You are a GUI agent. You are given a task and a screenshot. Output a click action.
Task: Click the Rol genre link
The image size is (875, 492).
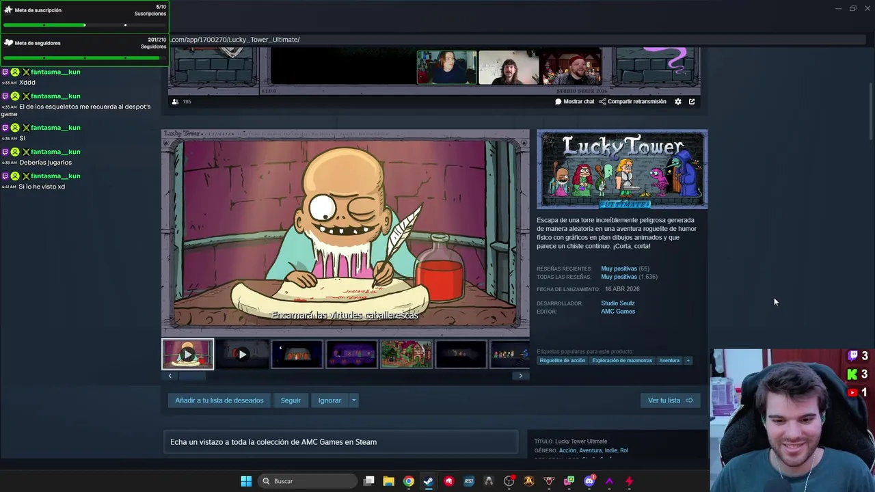click(624, 450)
